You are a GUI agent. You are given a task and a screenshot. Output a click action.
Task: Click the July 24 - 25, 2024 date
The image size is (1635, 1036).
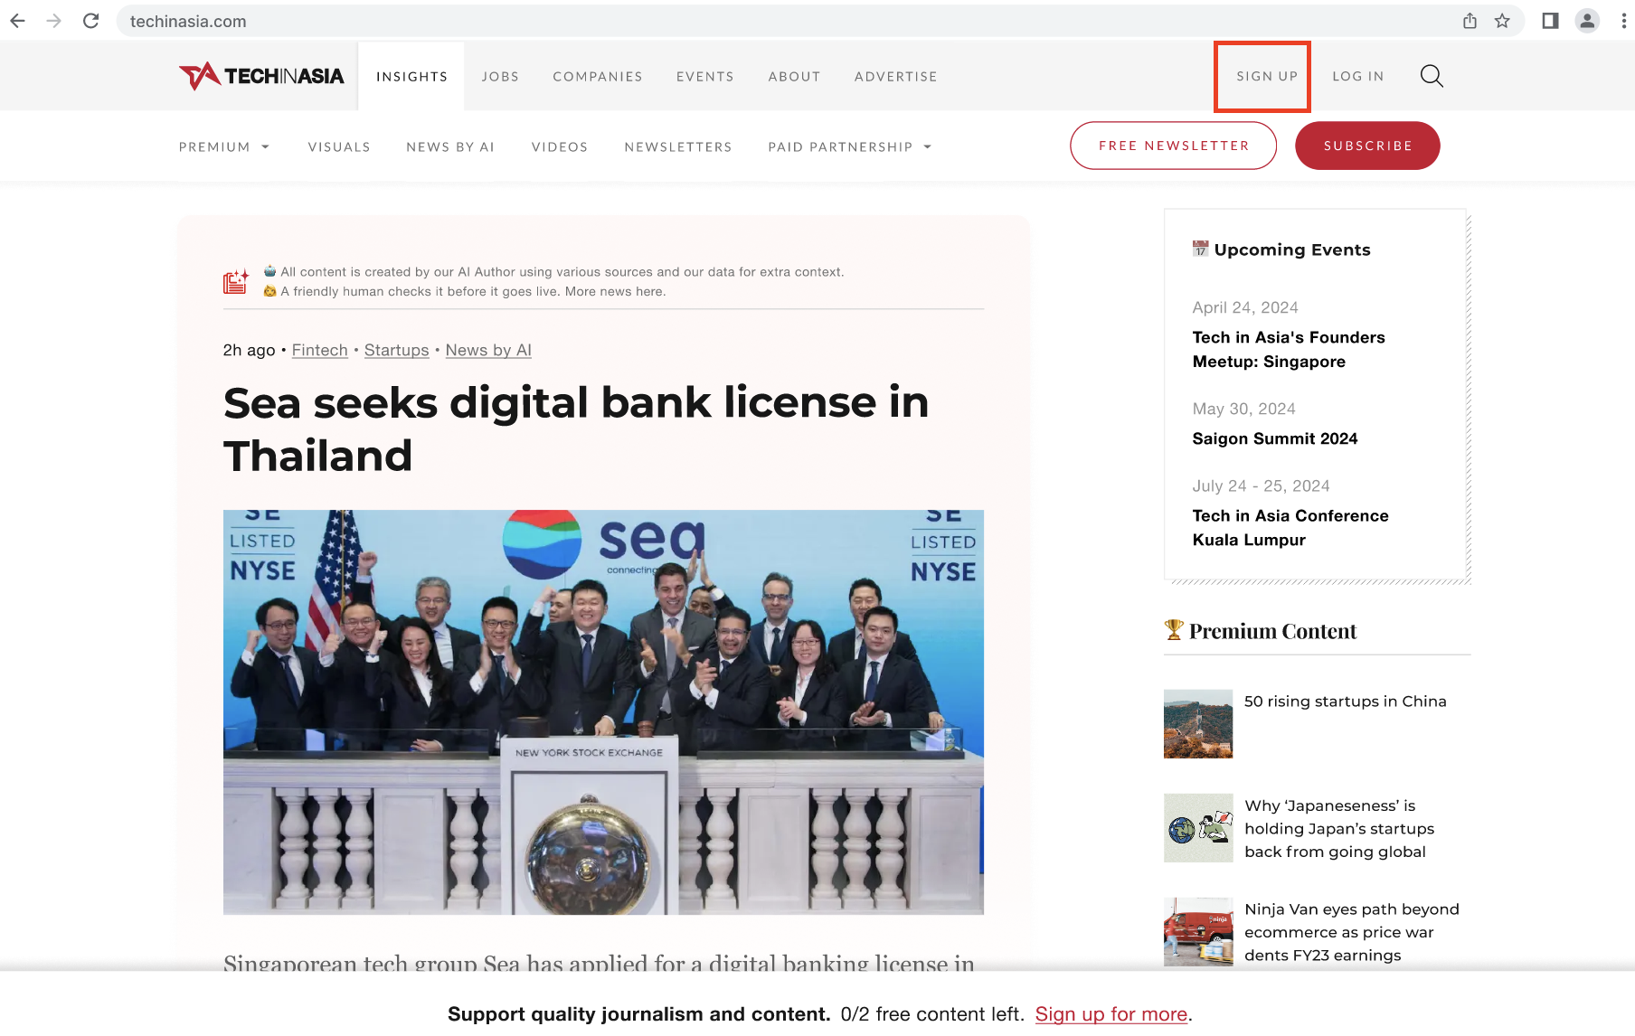point(1261,485)
